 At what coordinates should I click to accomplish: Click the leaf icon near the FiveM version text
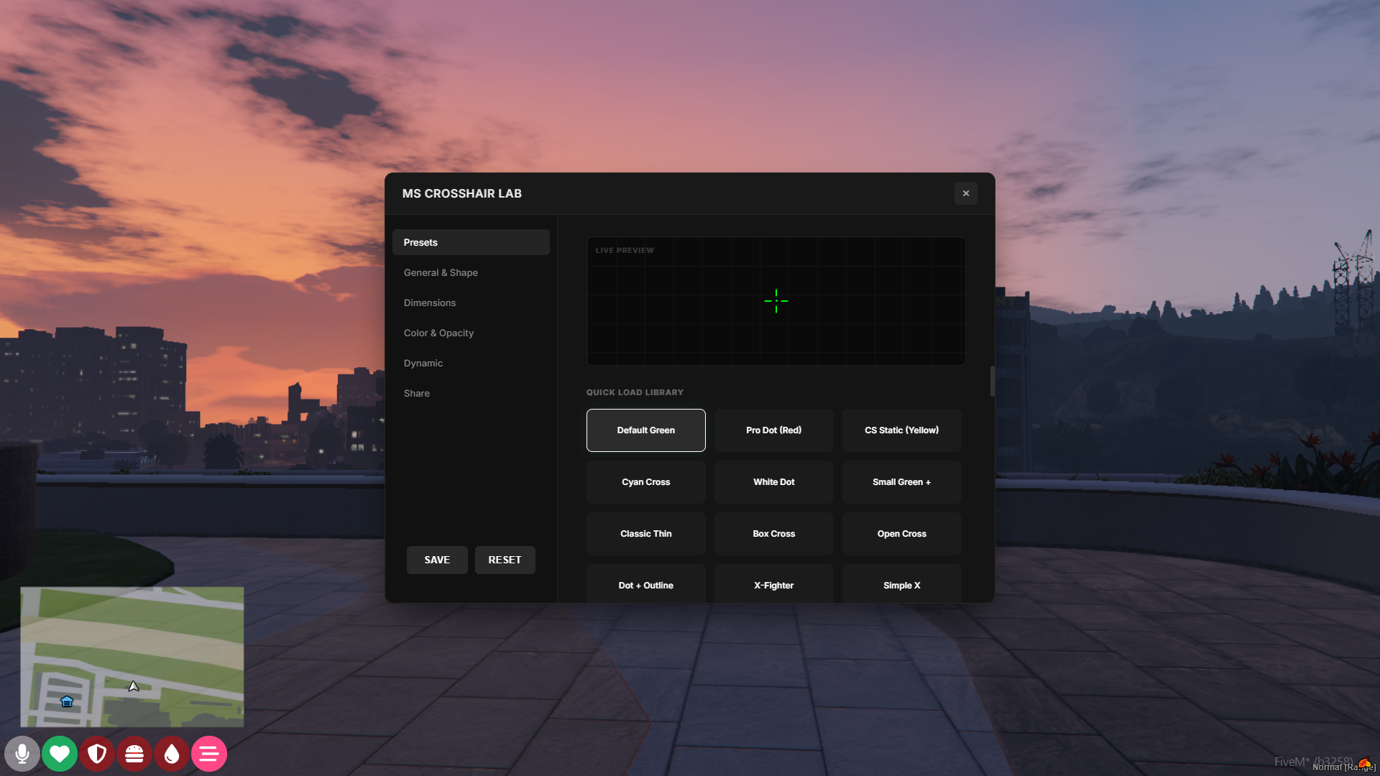coord(1365,763)
